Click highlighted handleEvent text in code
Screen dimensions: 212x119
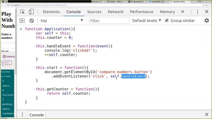pos(133,76)
